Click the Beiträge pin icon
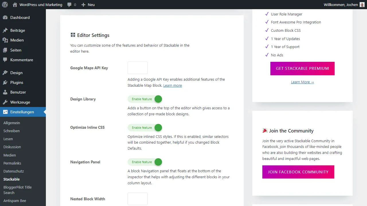367x206 pixels. coord(5,30)
